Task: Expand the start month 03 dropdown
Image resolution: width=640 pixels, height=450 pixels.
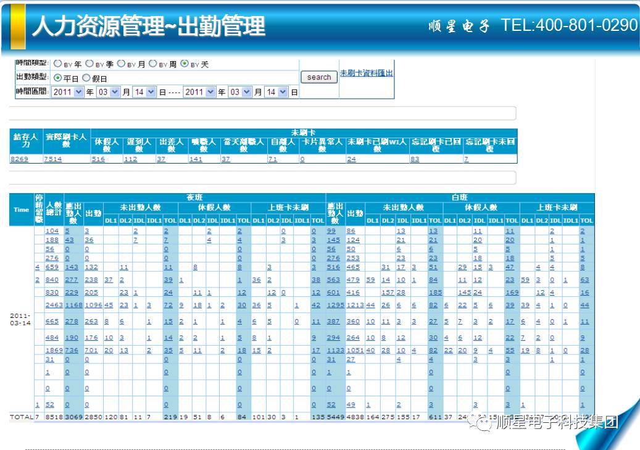Action: tap(108, 92)
